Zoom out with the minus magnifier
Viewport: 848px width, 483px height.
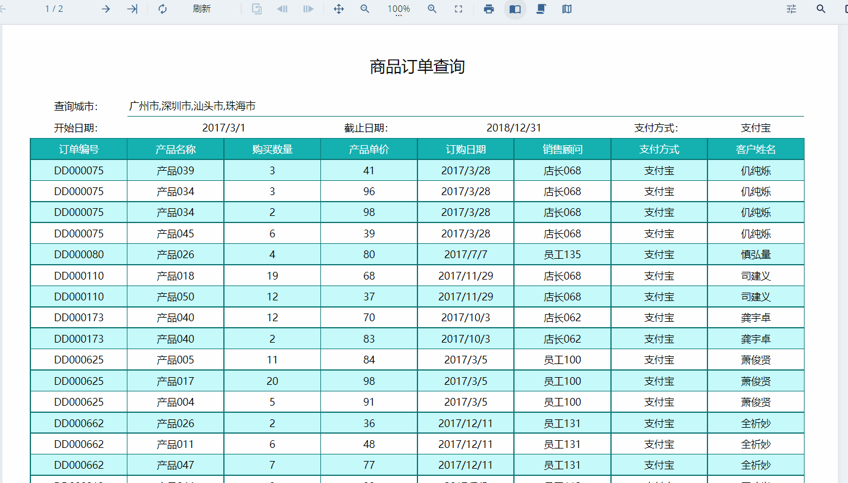click(x=364, y=9)
